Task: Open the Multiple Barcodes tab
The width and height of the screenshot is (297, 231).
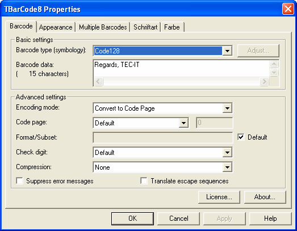Action: point(103,27)
